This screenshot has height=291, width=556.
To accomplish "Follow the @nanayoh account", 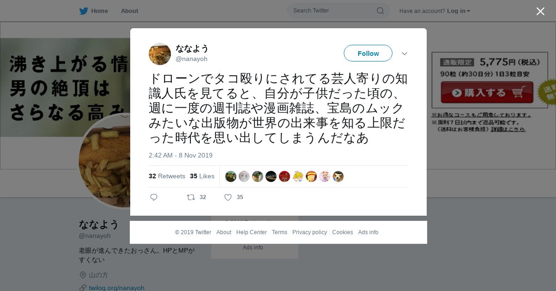I will (368, 53).
